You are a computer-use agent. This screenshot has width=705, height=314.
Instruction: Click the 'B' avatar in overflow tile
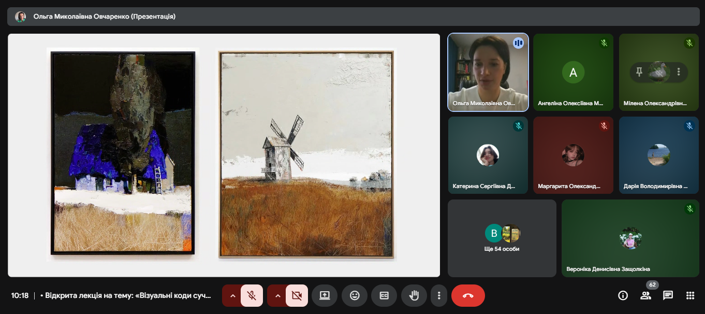tap(494, 234)
